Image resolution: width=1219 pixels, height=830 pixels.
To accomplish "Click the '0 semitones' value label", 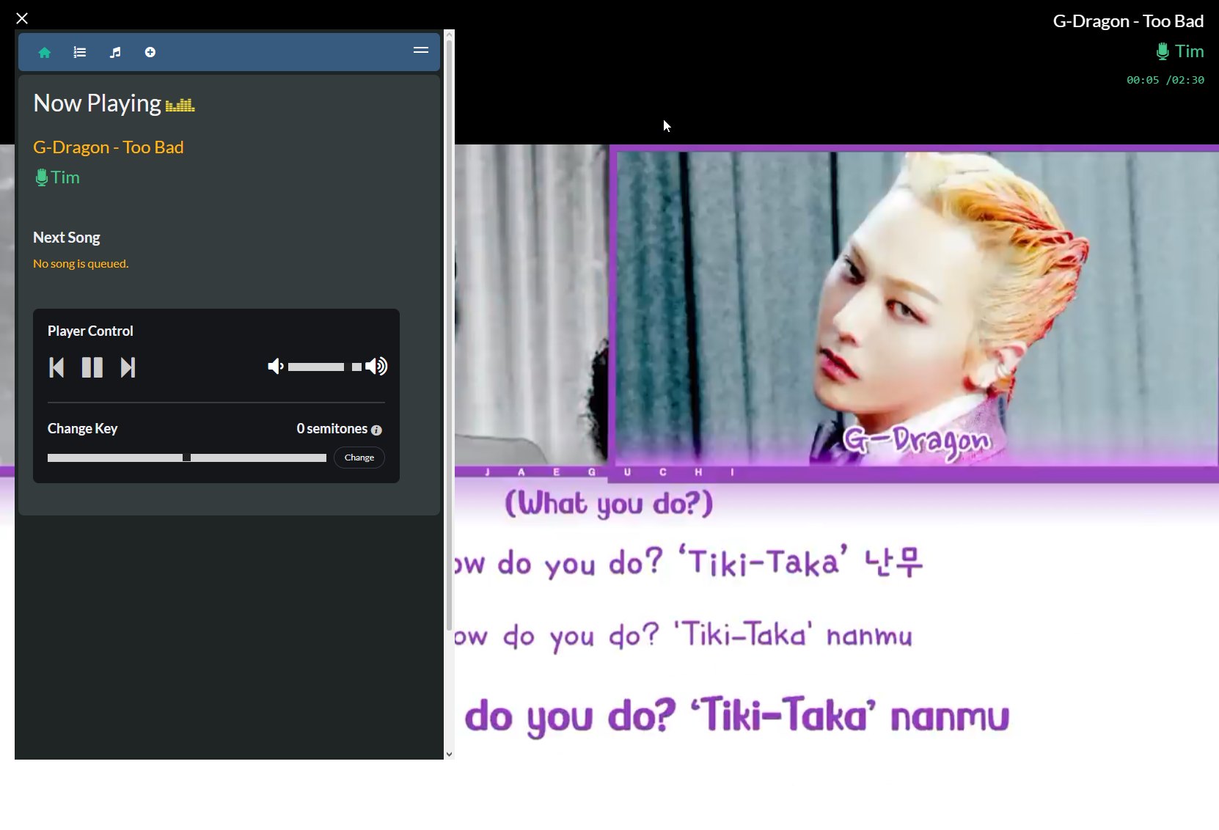I will coord(332,429).
